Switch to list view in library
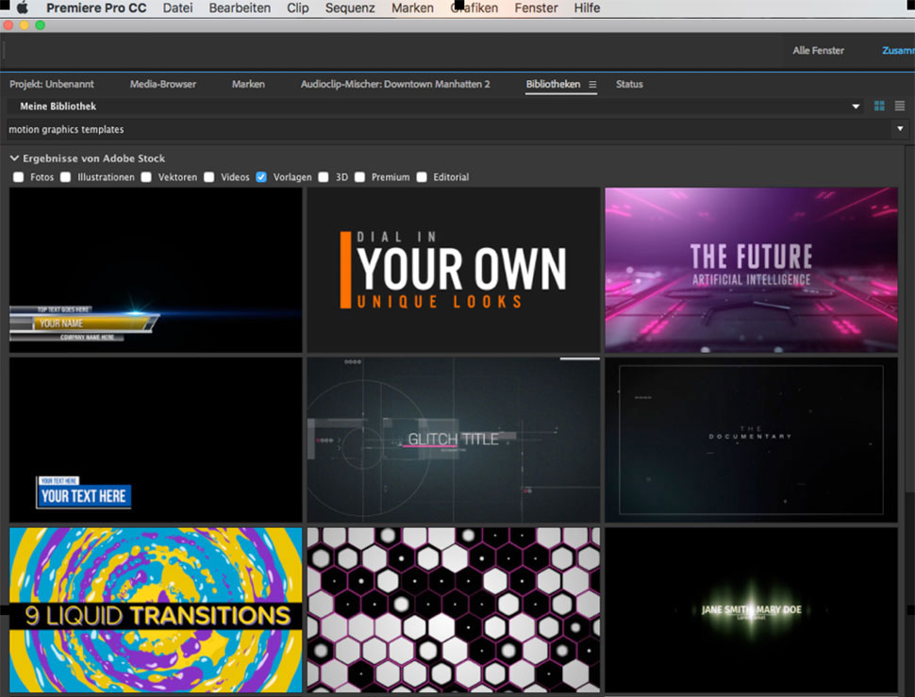Viewport: 915px width, 697px height. pyautogui.click(x=899, y=107)
